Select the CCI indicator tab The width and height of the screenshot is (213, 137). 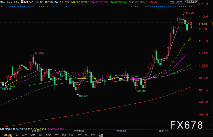[57, 135]
